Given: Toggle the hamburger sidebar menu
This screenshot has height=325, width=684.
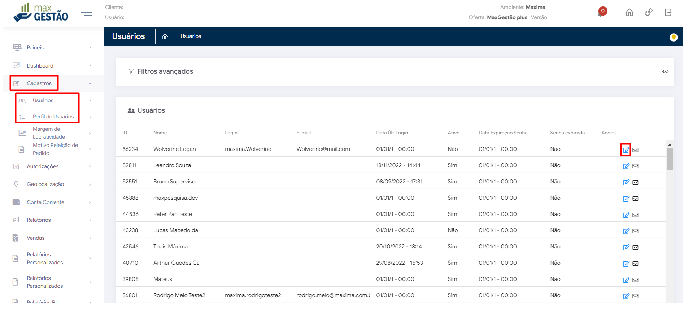Looking at the screenshot, I should click(86, 13).
